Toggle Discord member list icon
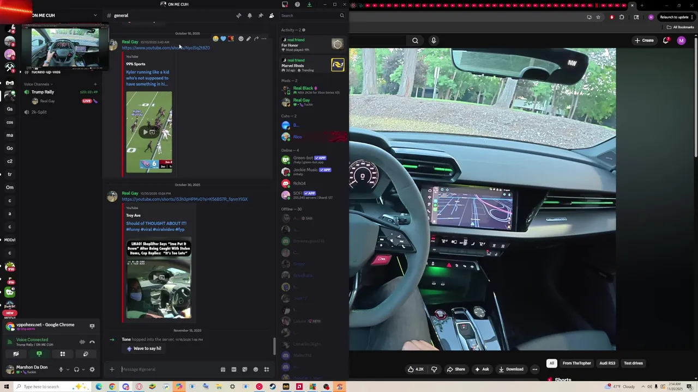698x392 pixels. point(272,15)
